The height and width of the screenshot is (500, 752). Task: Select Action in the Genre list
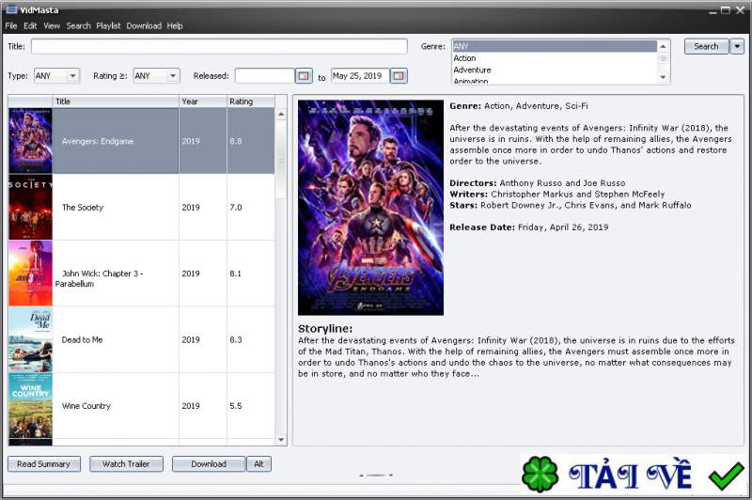pos(555,58)
